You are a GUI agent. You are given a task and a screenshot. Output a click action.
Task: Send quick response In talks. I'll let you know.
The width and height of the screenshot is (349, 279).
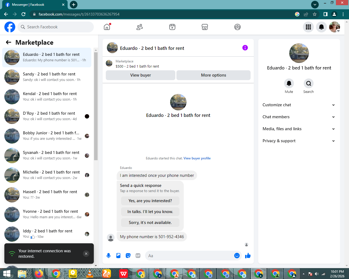tap(150, 212)
